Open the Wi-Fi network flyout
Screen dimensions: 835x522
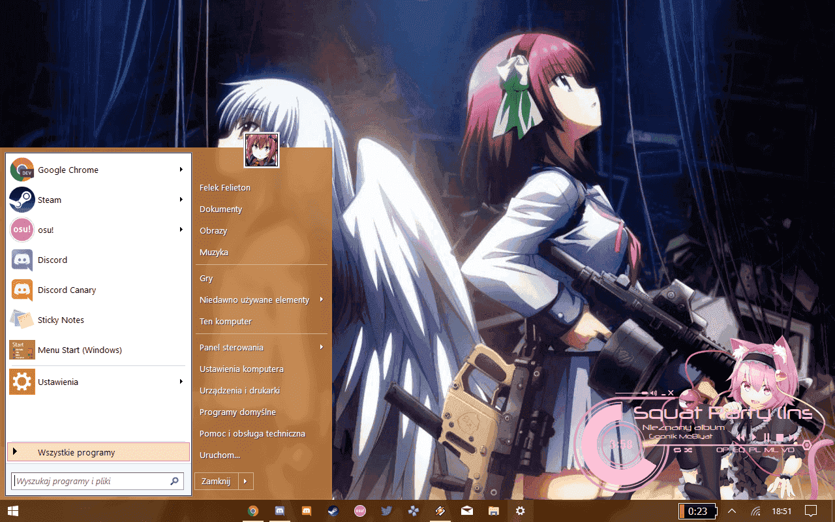[x=756, y=511]
